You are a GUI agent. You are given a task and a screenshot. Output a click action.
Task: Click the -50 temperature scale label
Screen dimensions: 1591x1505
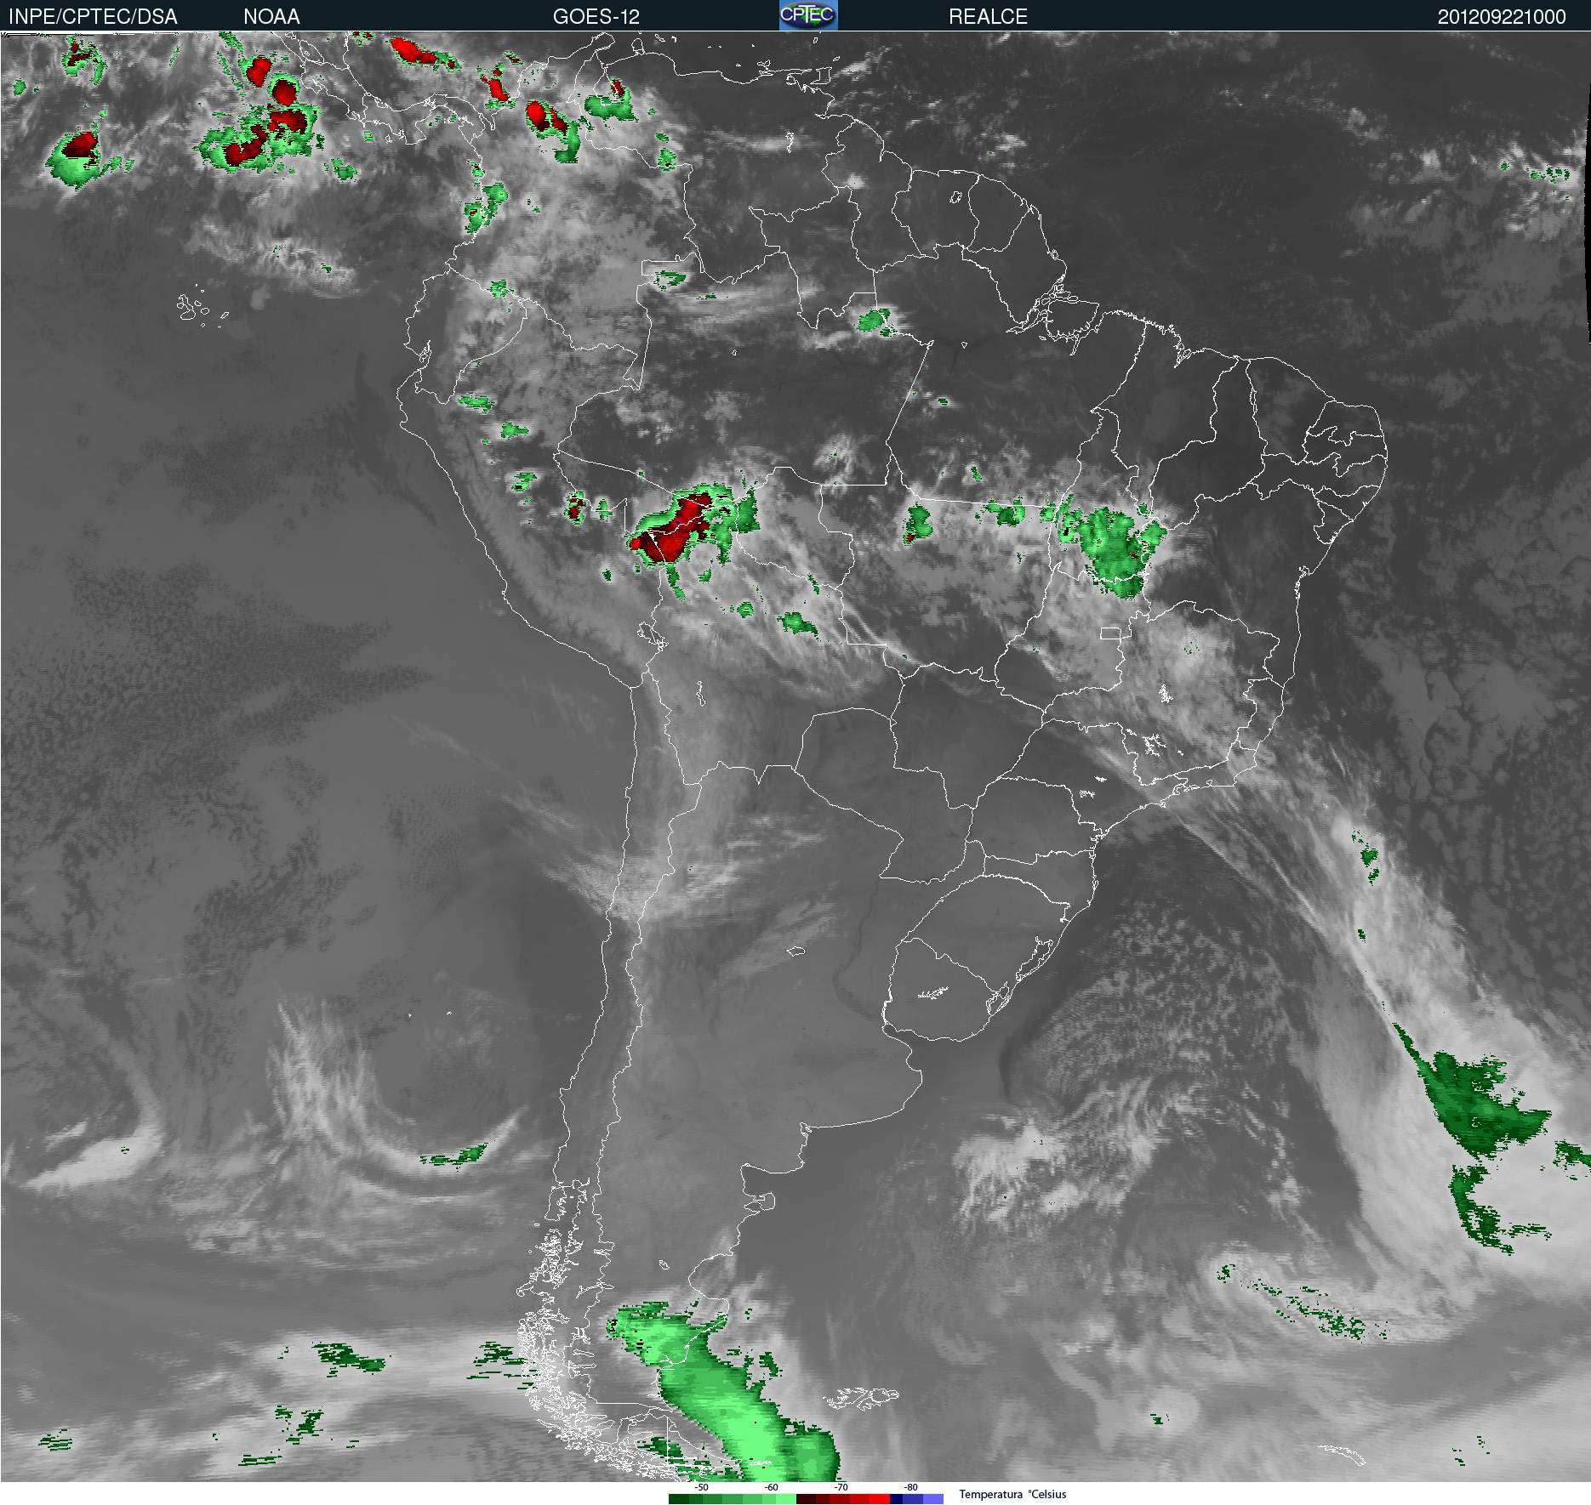coord(702,1487)
